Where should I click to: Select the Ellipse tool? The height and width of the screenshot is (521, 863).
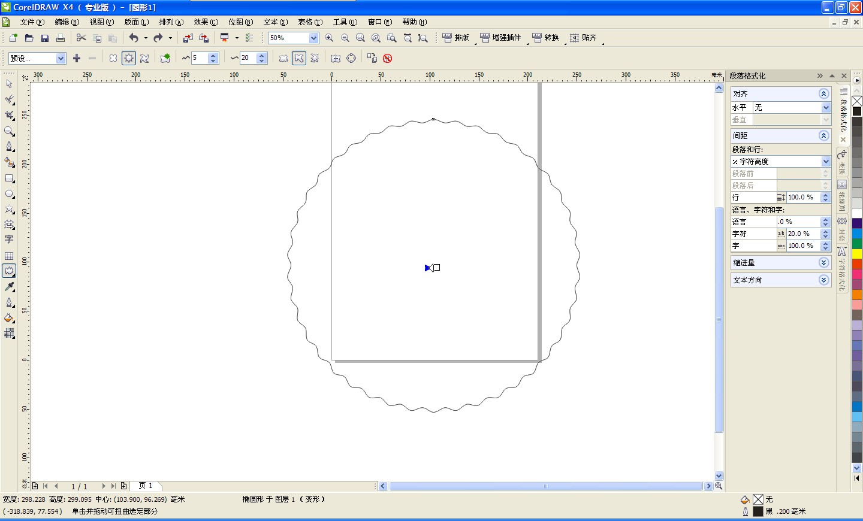[x=9, y=193]
